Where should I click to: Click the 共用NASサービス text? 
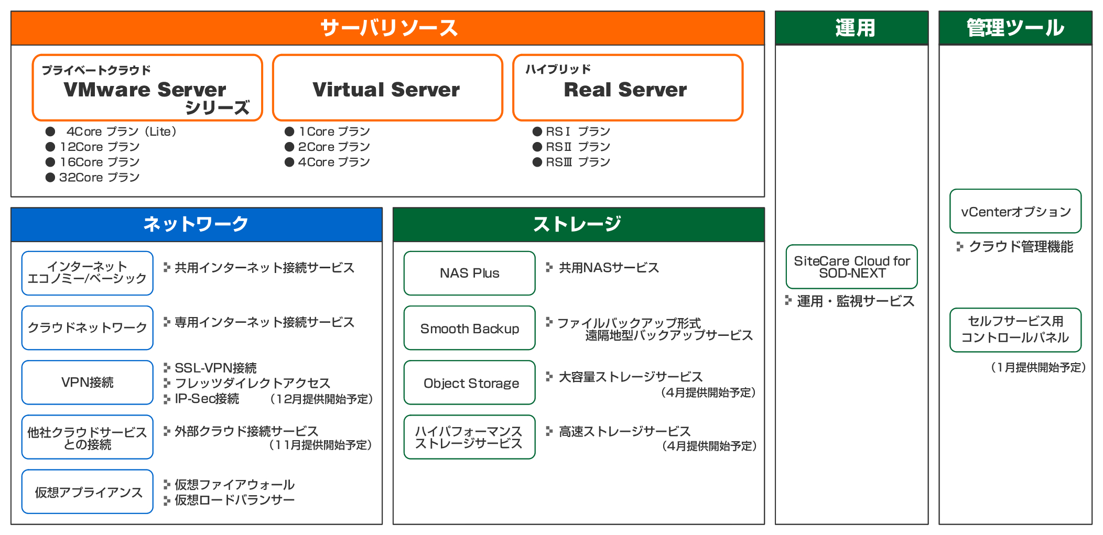pos(609,268)
